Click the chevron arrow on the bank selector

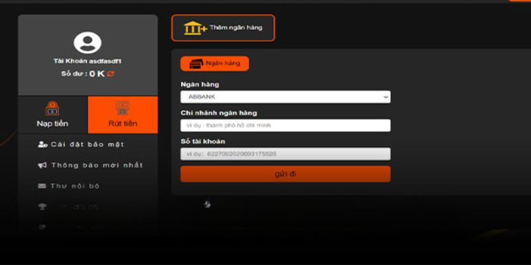pos(386,97)
